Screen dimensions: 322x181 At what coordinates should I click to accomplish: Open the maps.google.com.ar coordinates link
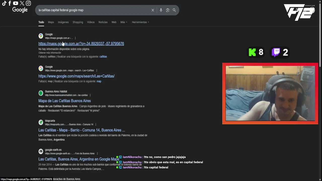[x=81, y=43]
